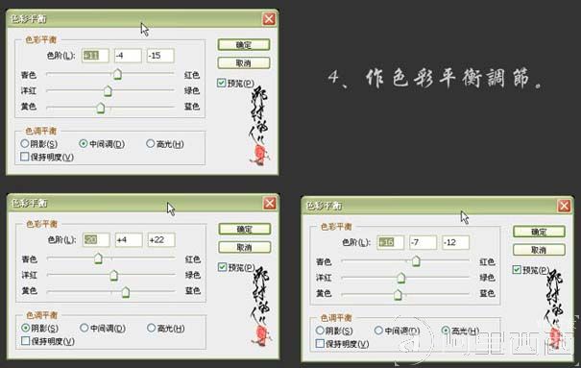Click the -4 色阶 input field
The width and height of the screenshot is (581, 368).
pos(128,56)
